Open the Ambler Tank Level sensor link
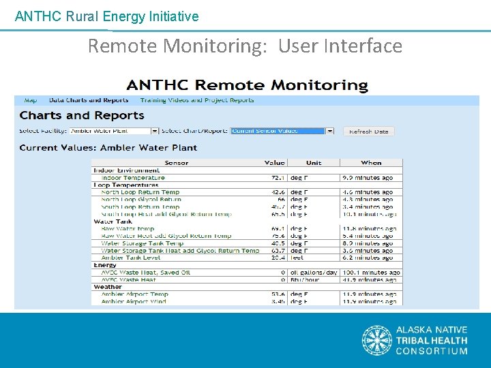The width and height of the screenshot is (491, 368). [130, 258]
